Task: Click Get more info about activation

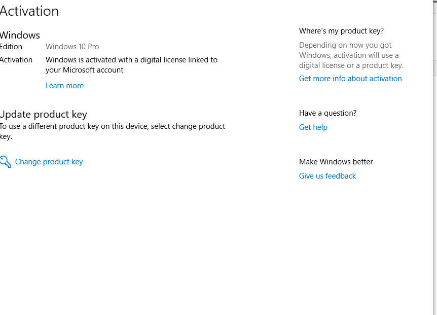Action: click(x=350, y=79)
